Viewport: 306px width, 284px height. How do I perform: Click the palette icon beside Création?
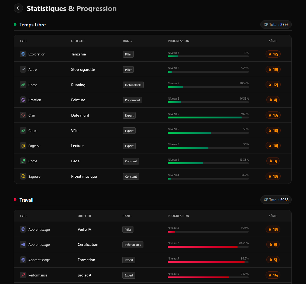(23, 100)
